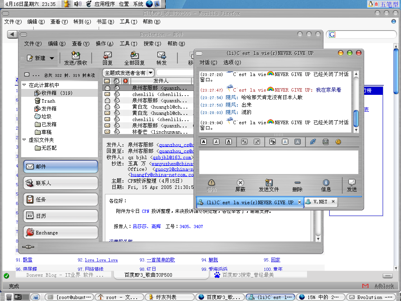Click the insert link icon in chat

[x=313, y=142]
